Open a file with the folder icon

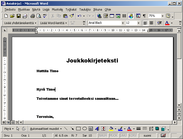12,16
